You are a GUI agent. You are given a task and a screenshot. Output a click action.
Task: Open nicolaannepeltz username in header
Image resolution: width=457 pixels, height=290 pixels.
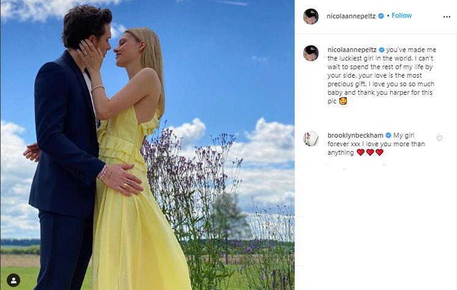(x=351, y=16)
